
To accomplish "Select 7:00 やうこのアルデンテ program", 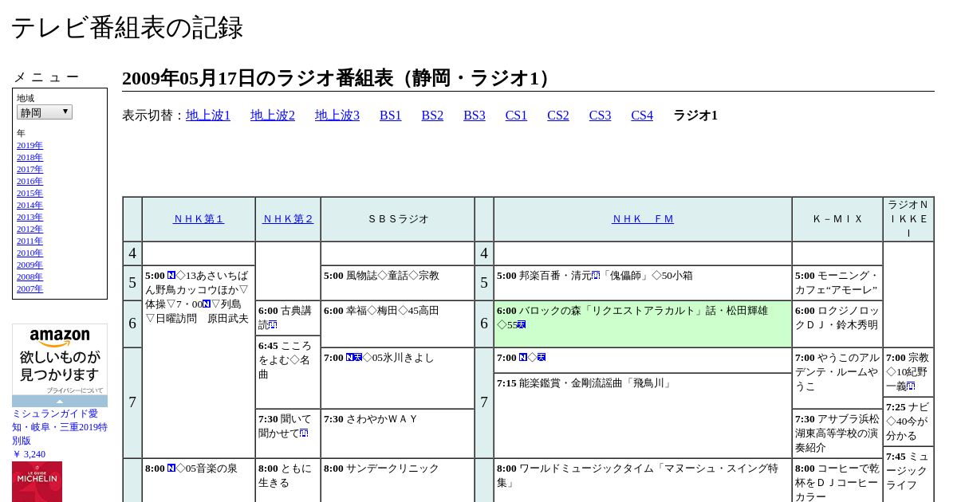I will pyautogui.click(x=837, y=378).
